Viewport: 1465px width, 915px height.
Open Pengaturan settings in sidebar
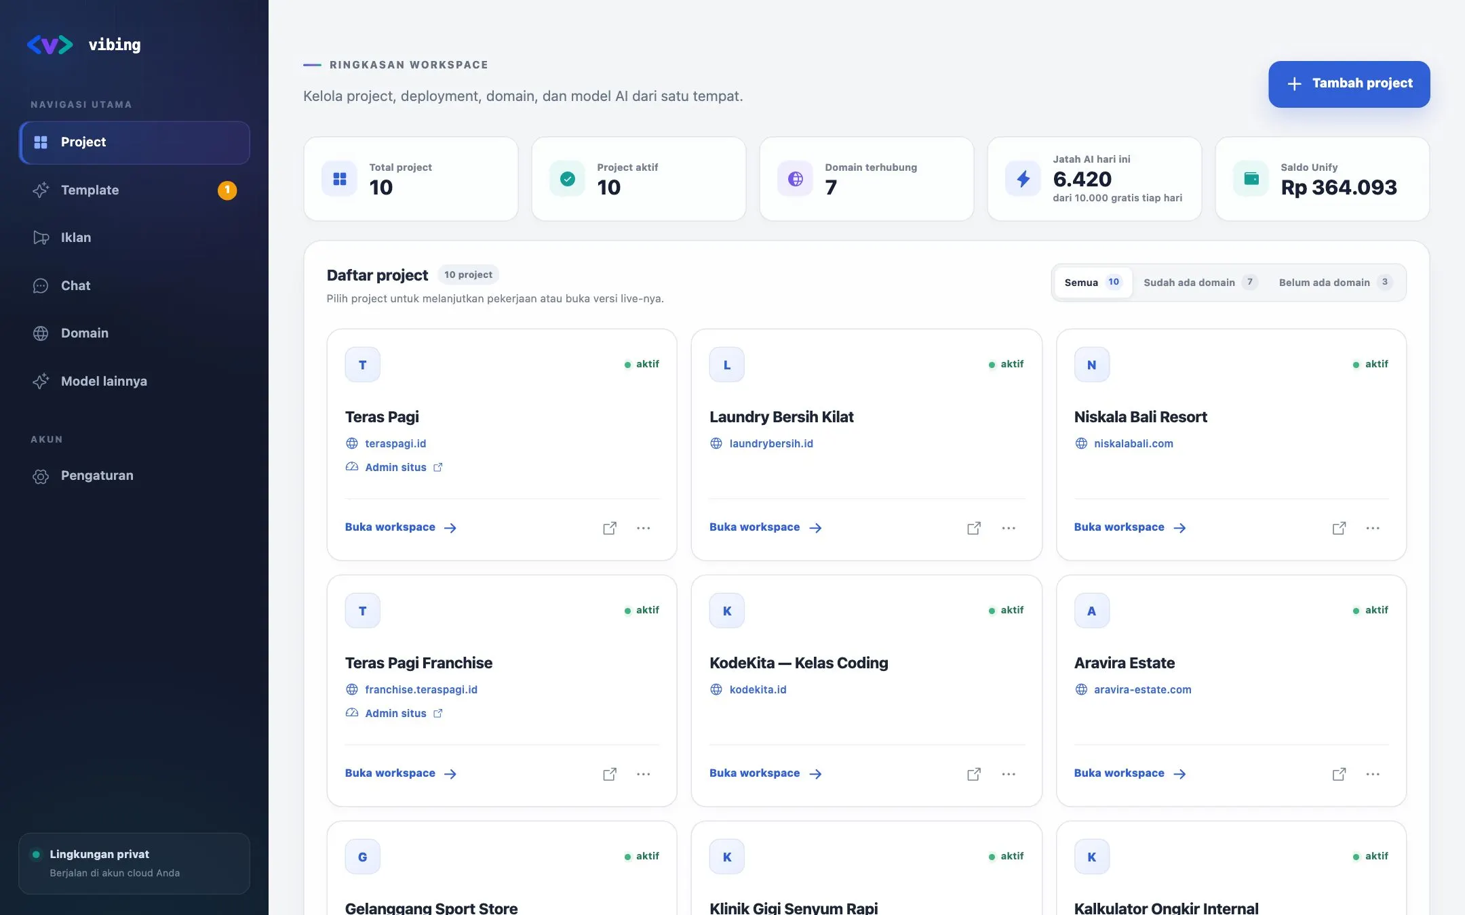(134, 476)
